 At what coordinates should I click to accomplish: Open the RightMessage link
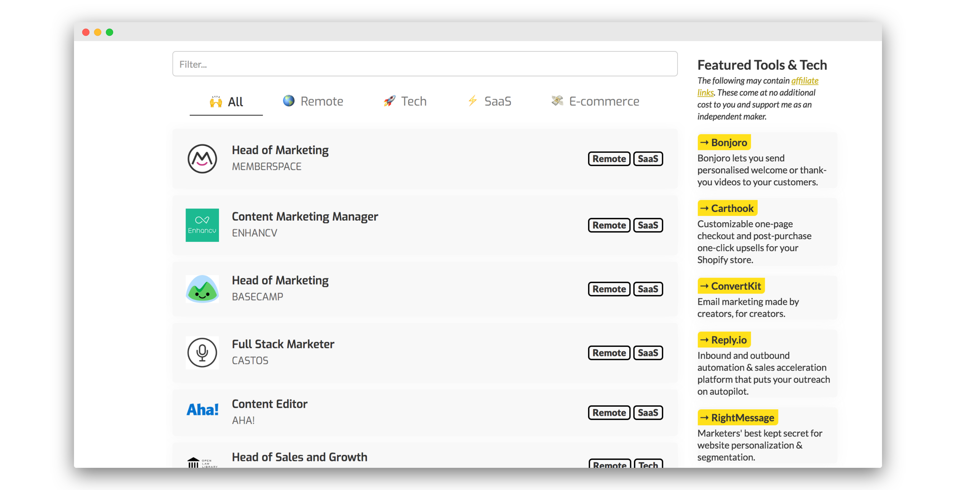737,418
